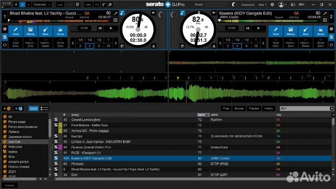The image size is (336, 189).
Task: Open the settings gear icon
Action: pos(272,5)
